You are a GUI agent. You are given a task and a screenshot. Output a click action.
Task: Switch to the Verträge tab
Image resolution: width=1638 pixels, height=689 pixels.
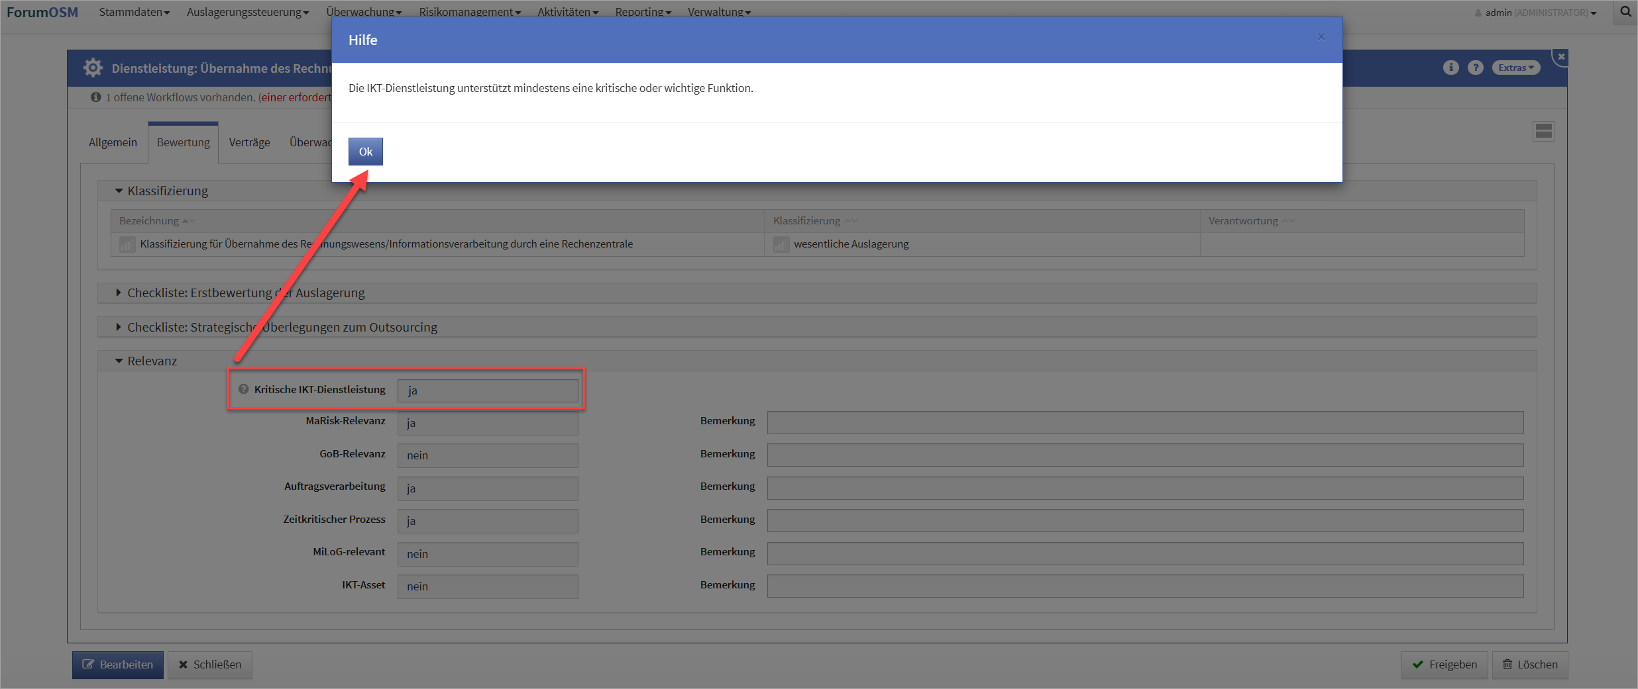tap(249, 142)
